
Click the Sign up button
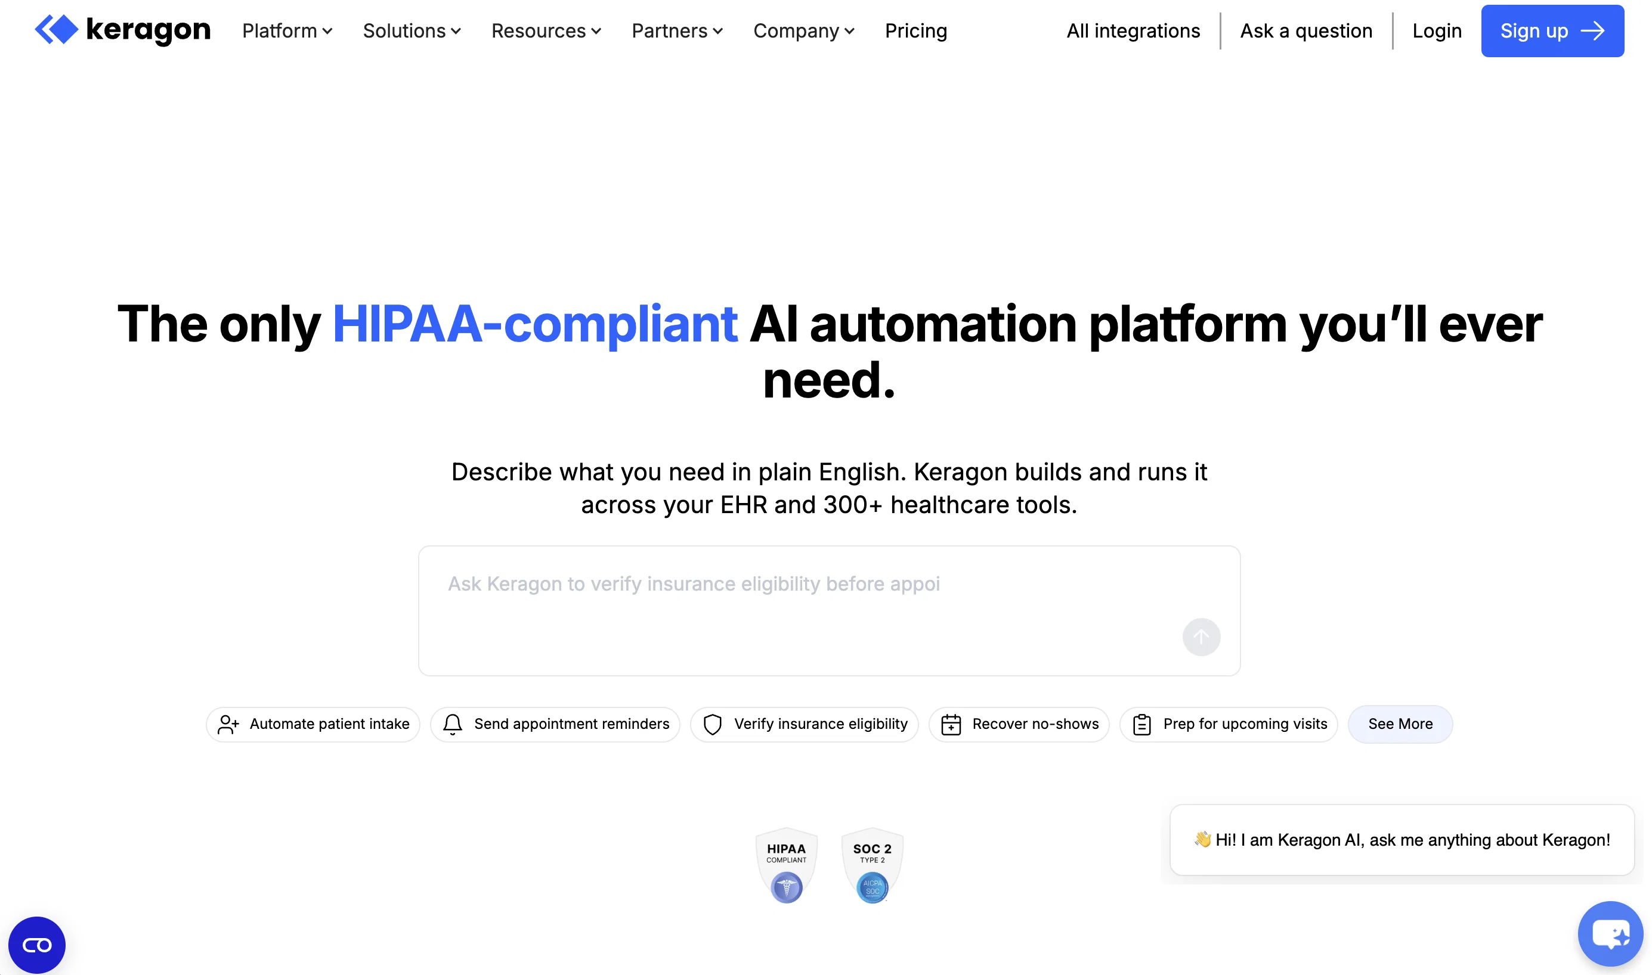click(1552, 31)
